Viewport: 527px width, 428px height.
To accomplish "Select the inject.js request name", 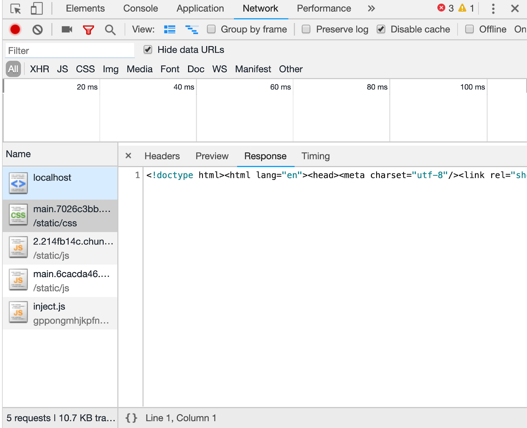I will [49, 307].
